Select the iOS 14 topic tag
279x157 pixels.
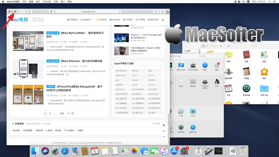pos(154,75)
